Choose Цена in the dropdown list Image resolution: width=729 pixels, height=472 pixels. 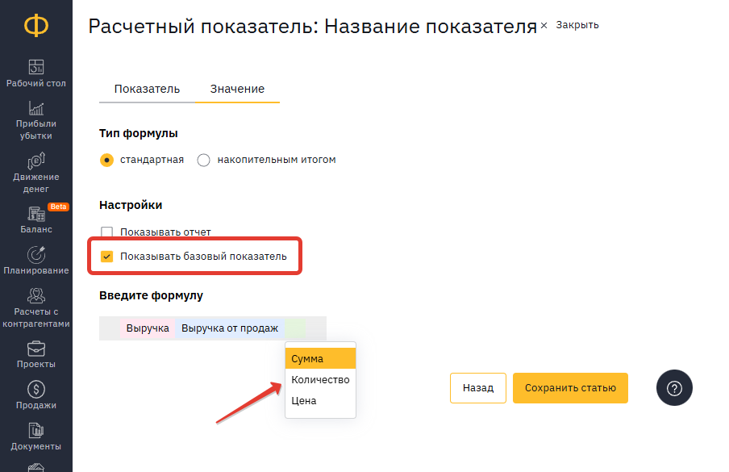pyautogui.click(x=320, y=400)
